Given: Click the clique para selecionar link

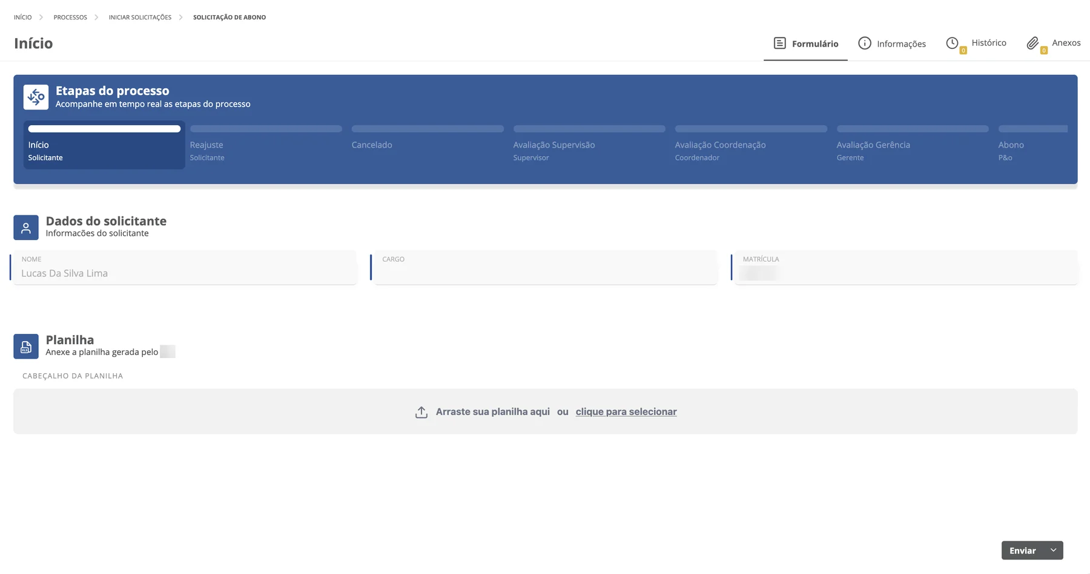Looking at the screenshot, I should point(626,412).
